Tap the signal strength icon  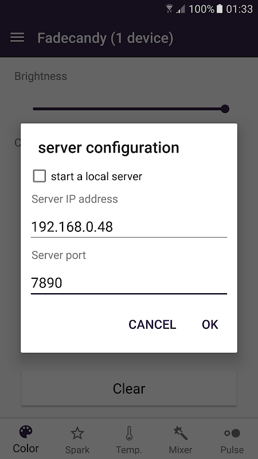point(181,9)
